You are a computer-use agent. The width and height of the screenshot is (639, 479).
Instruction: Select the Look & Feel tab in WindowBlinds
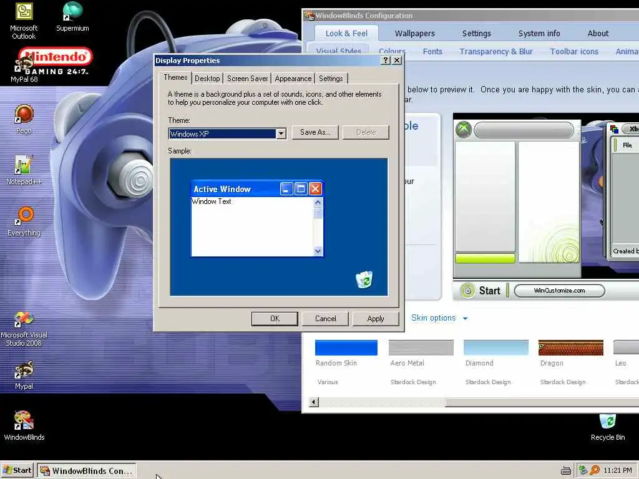(x=346, y=34)
